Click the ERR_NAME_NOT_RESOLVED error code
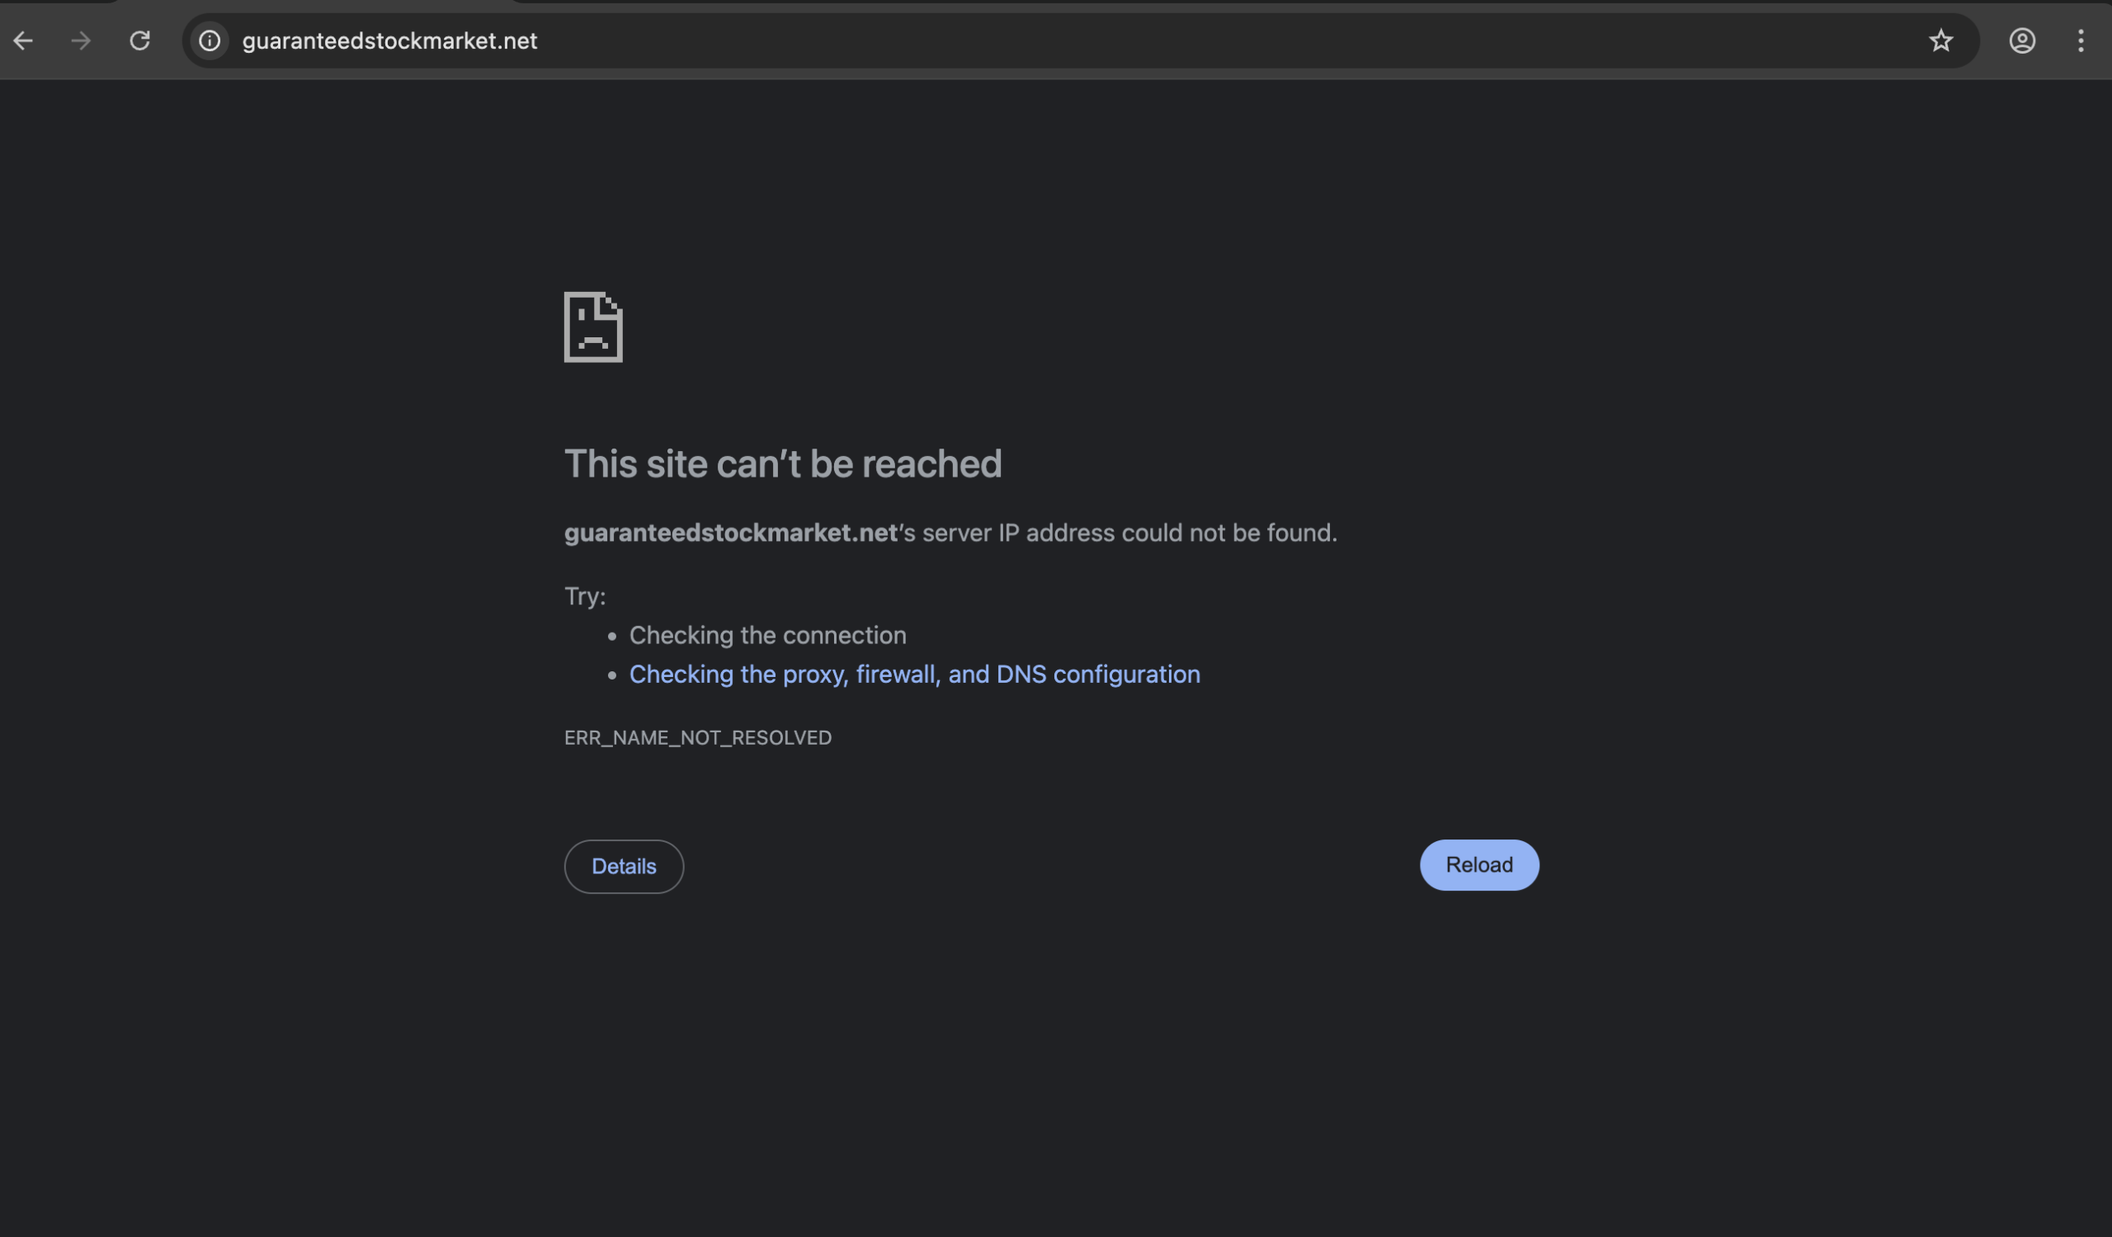Image resolution: width=2112 pixels, height=1237 pixels. tap(697, 737)
